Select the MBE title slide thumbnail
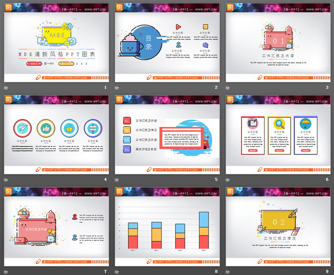The image size is (334, 275). (56, 43)
